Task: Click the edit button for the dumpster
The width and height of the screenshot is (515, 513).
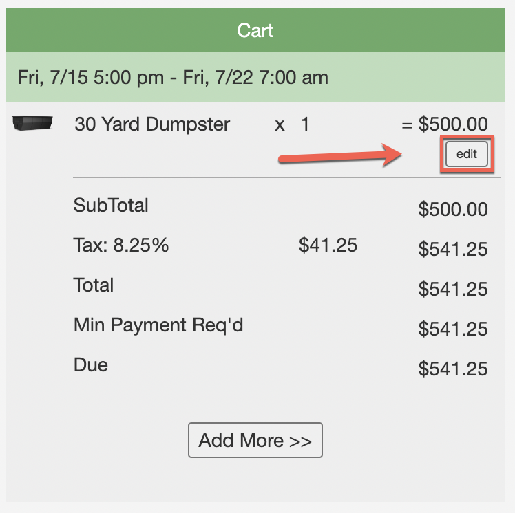Action: [x=466, y=154]
